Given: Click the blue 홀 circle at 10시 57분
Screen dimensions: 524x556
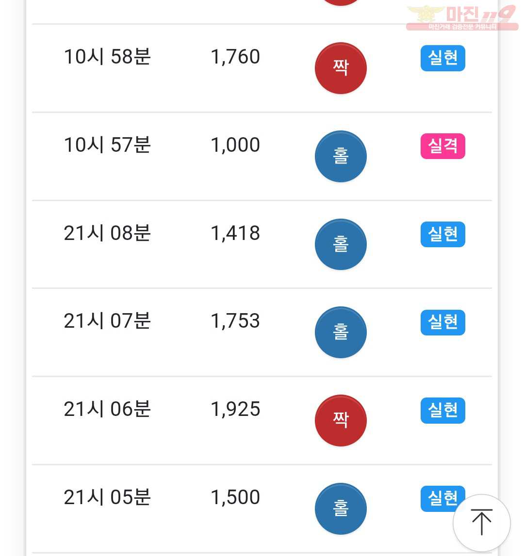Looking at the screenshot, I should 341,157.
